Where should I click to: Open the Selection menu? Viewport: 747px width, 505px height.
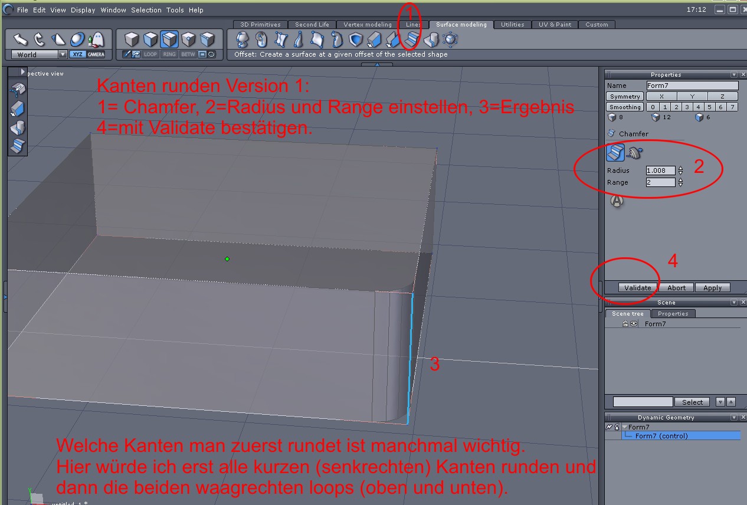pyautogui.click(x=146, y=10)
